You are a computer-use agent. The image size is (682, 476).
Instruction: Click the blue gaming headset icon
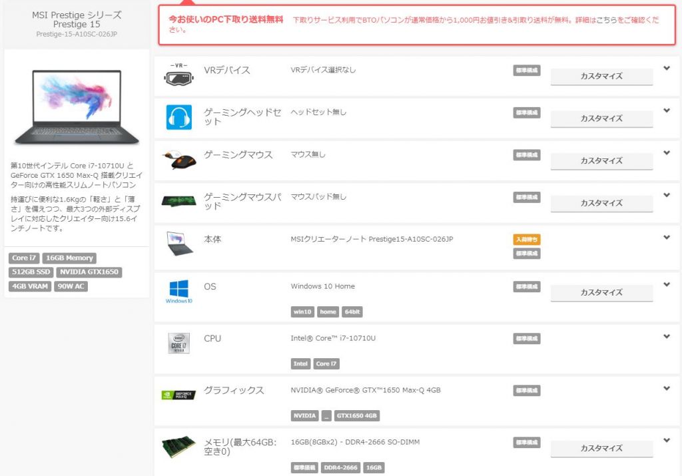coord(178,117)
